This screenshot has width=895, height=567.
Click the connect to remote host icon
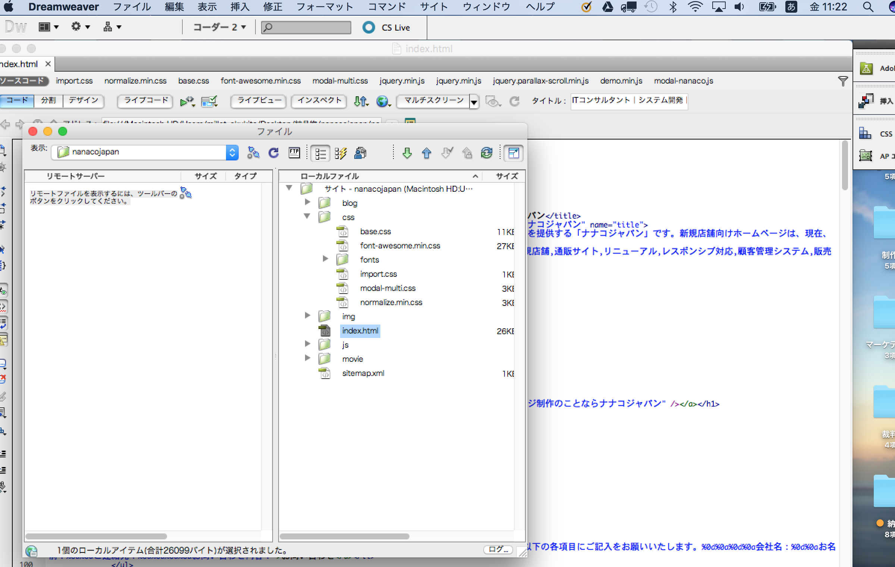click(x=253, y=153)
